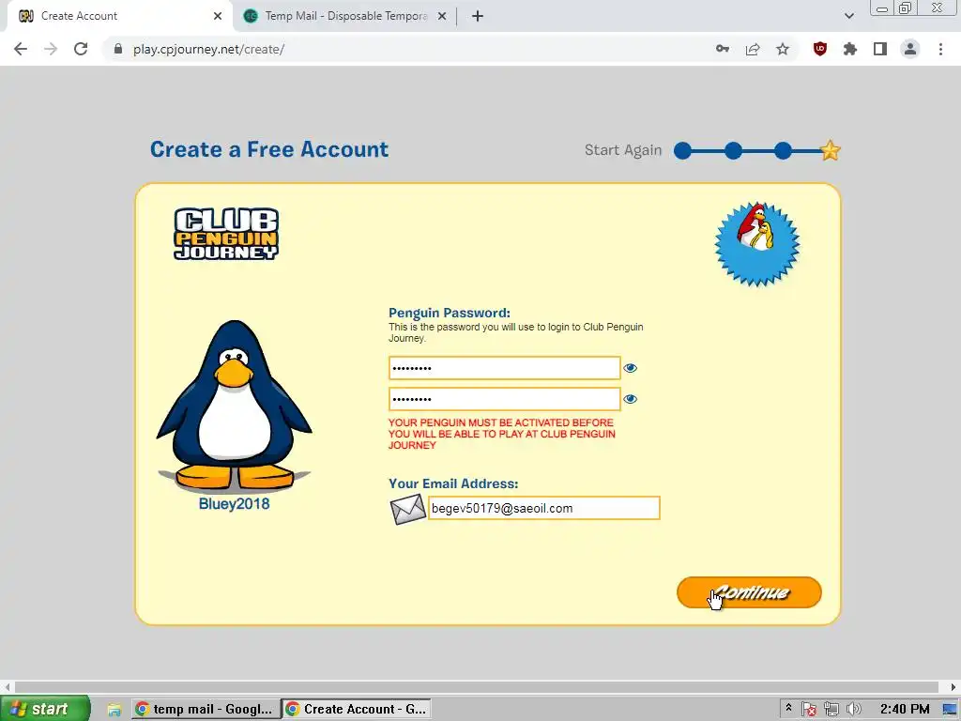The height and width of the screenshot is (721, 961).
Task: Open the quick launch folder icon
Action: (114, 710)
